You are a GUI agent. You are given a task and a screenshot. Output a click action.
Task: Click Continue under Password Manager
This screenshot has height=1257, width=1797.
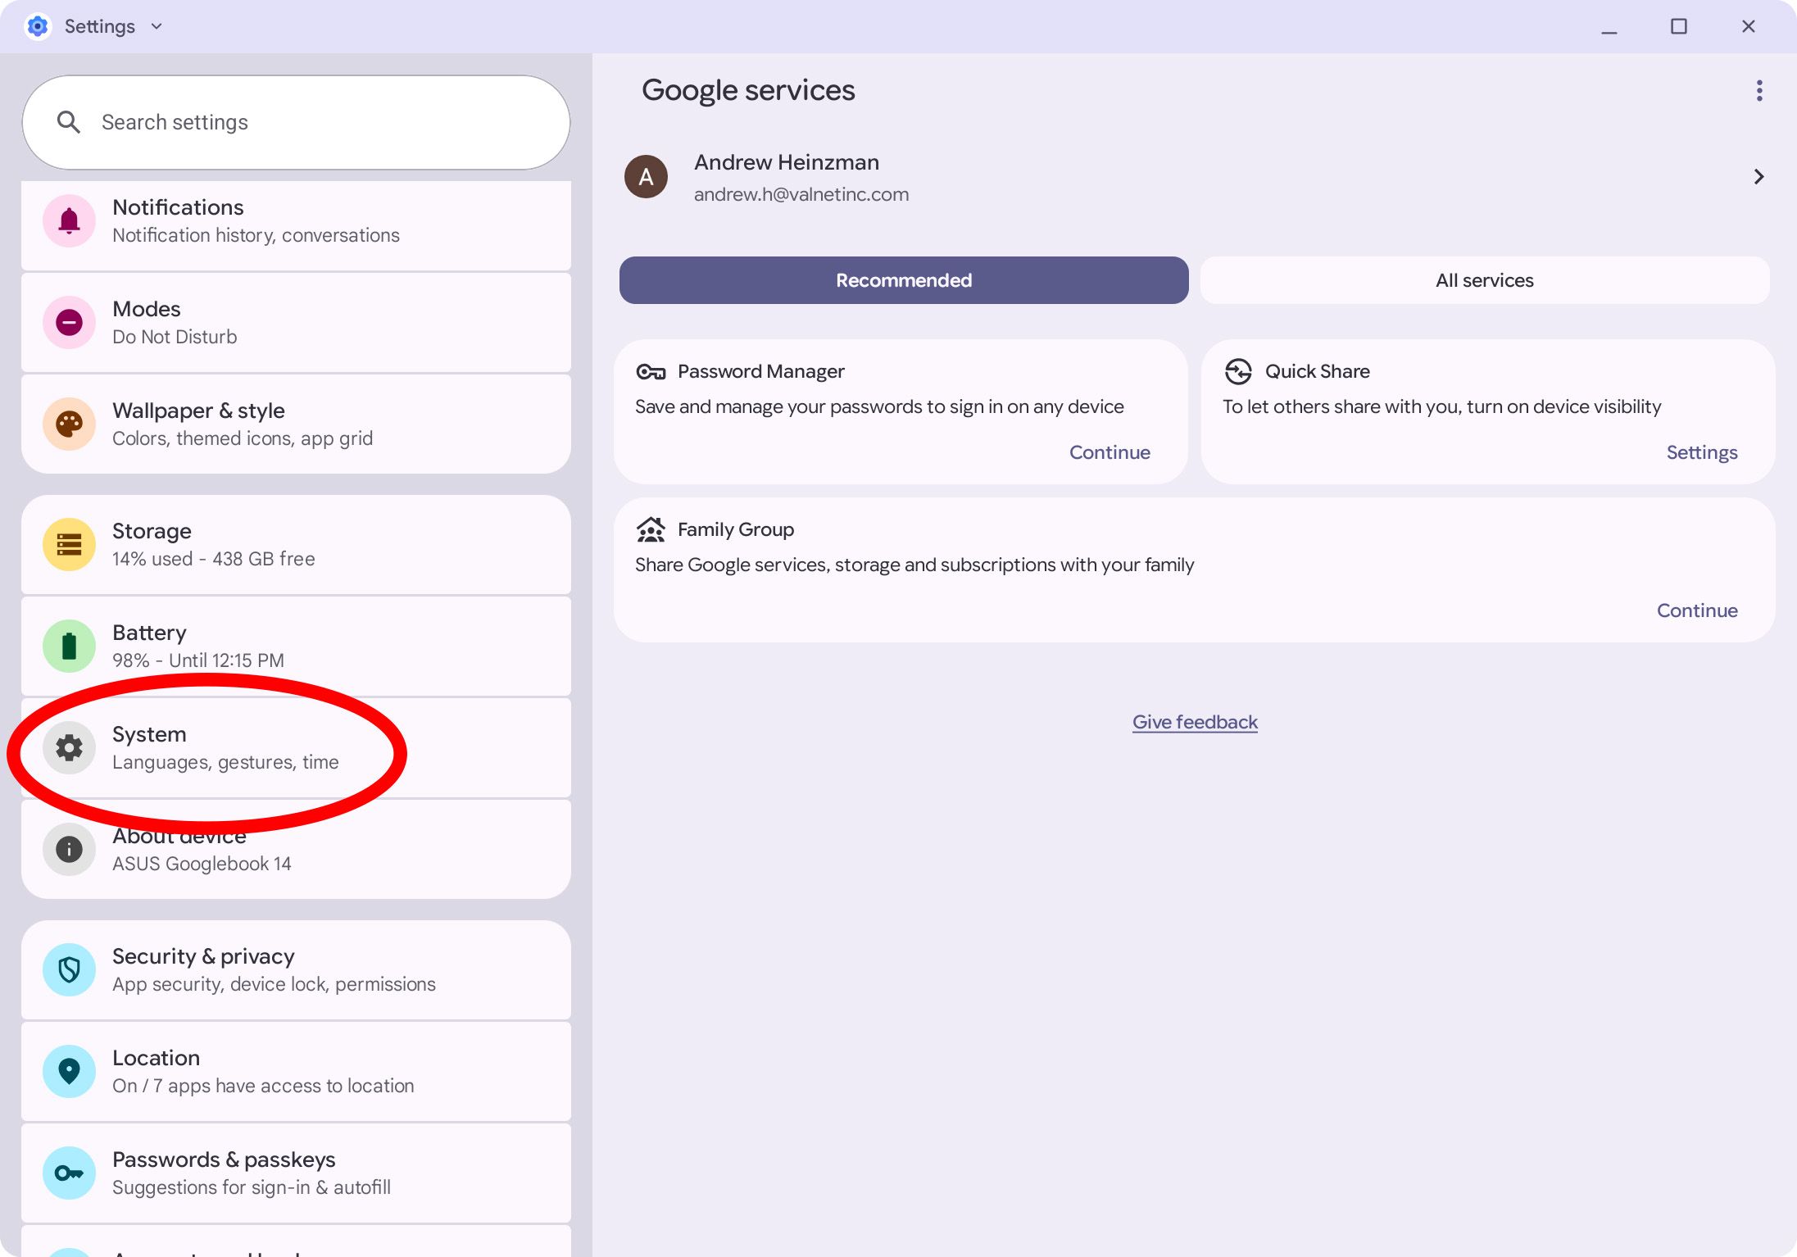pos(1110,453)
